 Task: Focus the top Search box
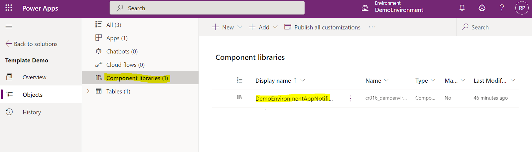click(207, 8)
